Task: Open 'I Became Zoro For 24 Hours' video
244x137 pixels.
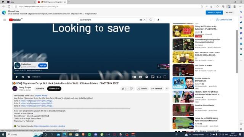Action: pos(183,97)
